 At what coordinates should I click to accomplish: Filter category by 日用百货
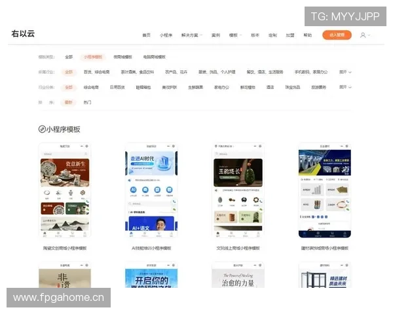(117, 87)
